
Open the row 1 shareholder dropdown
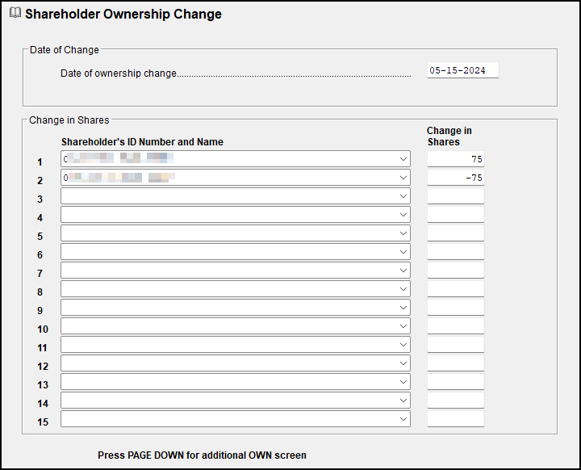[403, 159]
